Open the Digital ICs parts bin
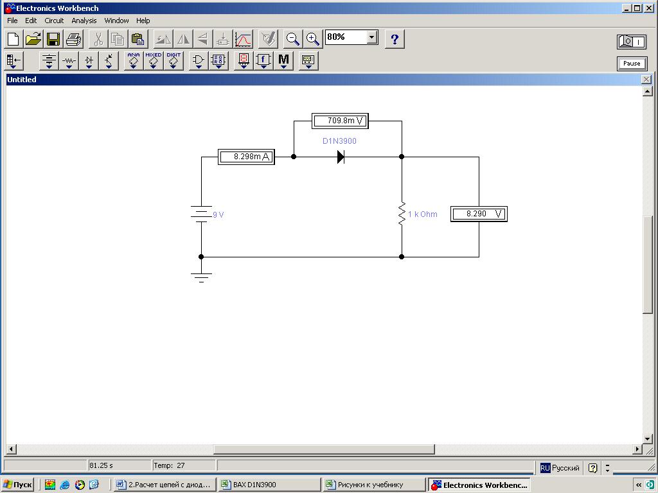 click(x=173, y=60)
